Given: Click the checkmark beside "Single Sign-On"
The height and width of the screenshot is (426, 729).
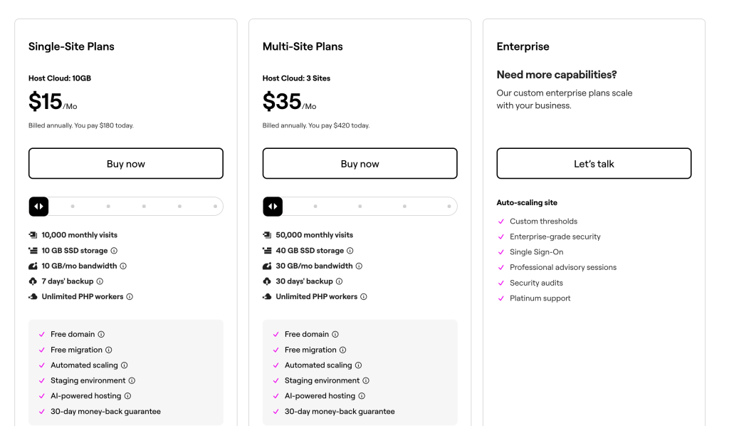Looking at the screenshot, I should tap(500, 251).
